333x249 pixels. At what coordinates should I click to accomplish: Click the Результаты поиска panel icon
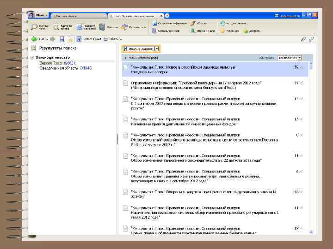pos(33,48)
